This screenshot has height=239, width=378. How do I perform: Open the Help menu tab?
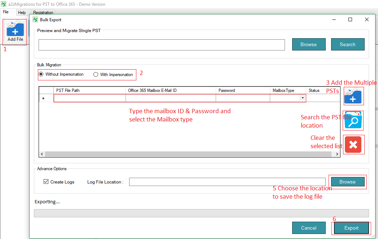(x=22, y=13)
